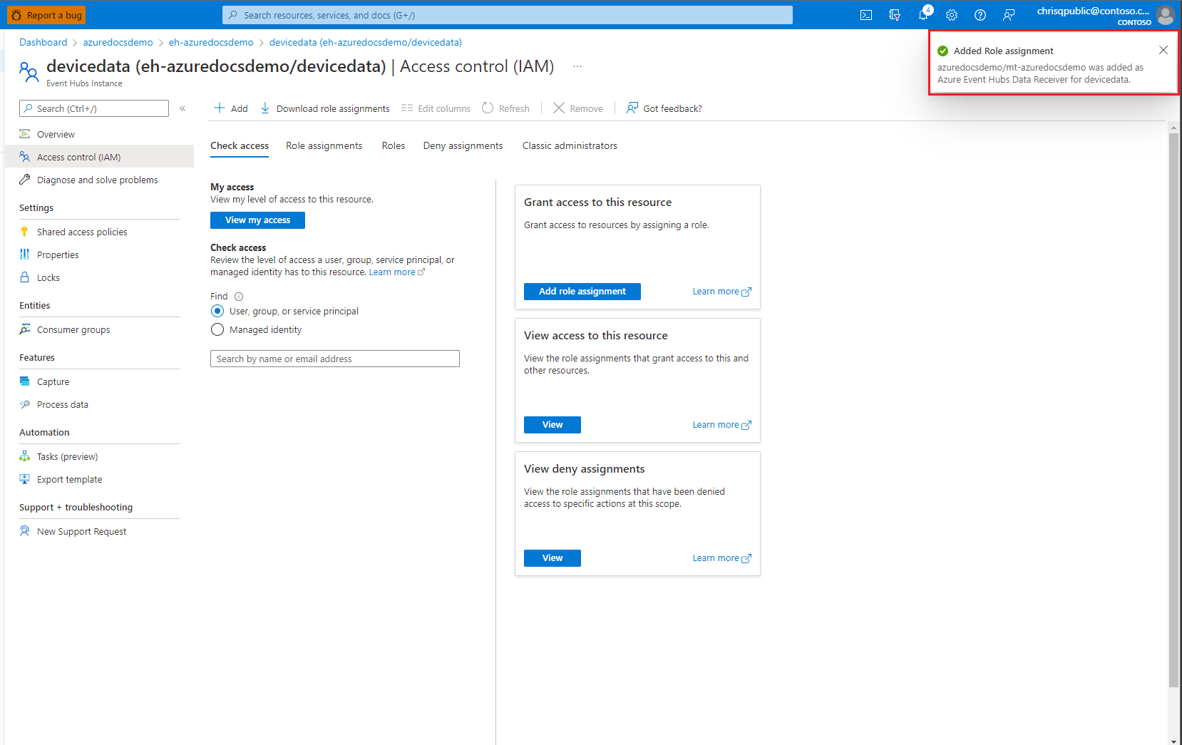Switch to the Role assignments tab
1182x745 pixels.
pos(324,145)
